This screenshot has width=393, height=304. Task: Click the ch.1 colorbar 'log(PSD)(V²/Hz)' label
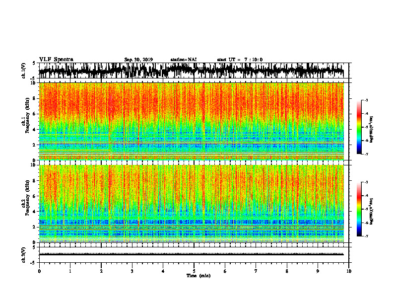[x=372, y=129]
